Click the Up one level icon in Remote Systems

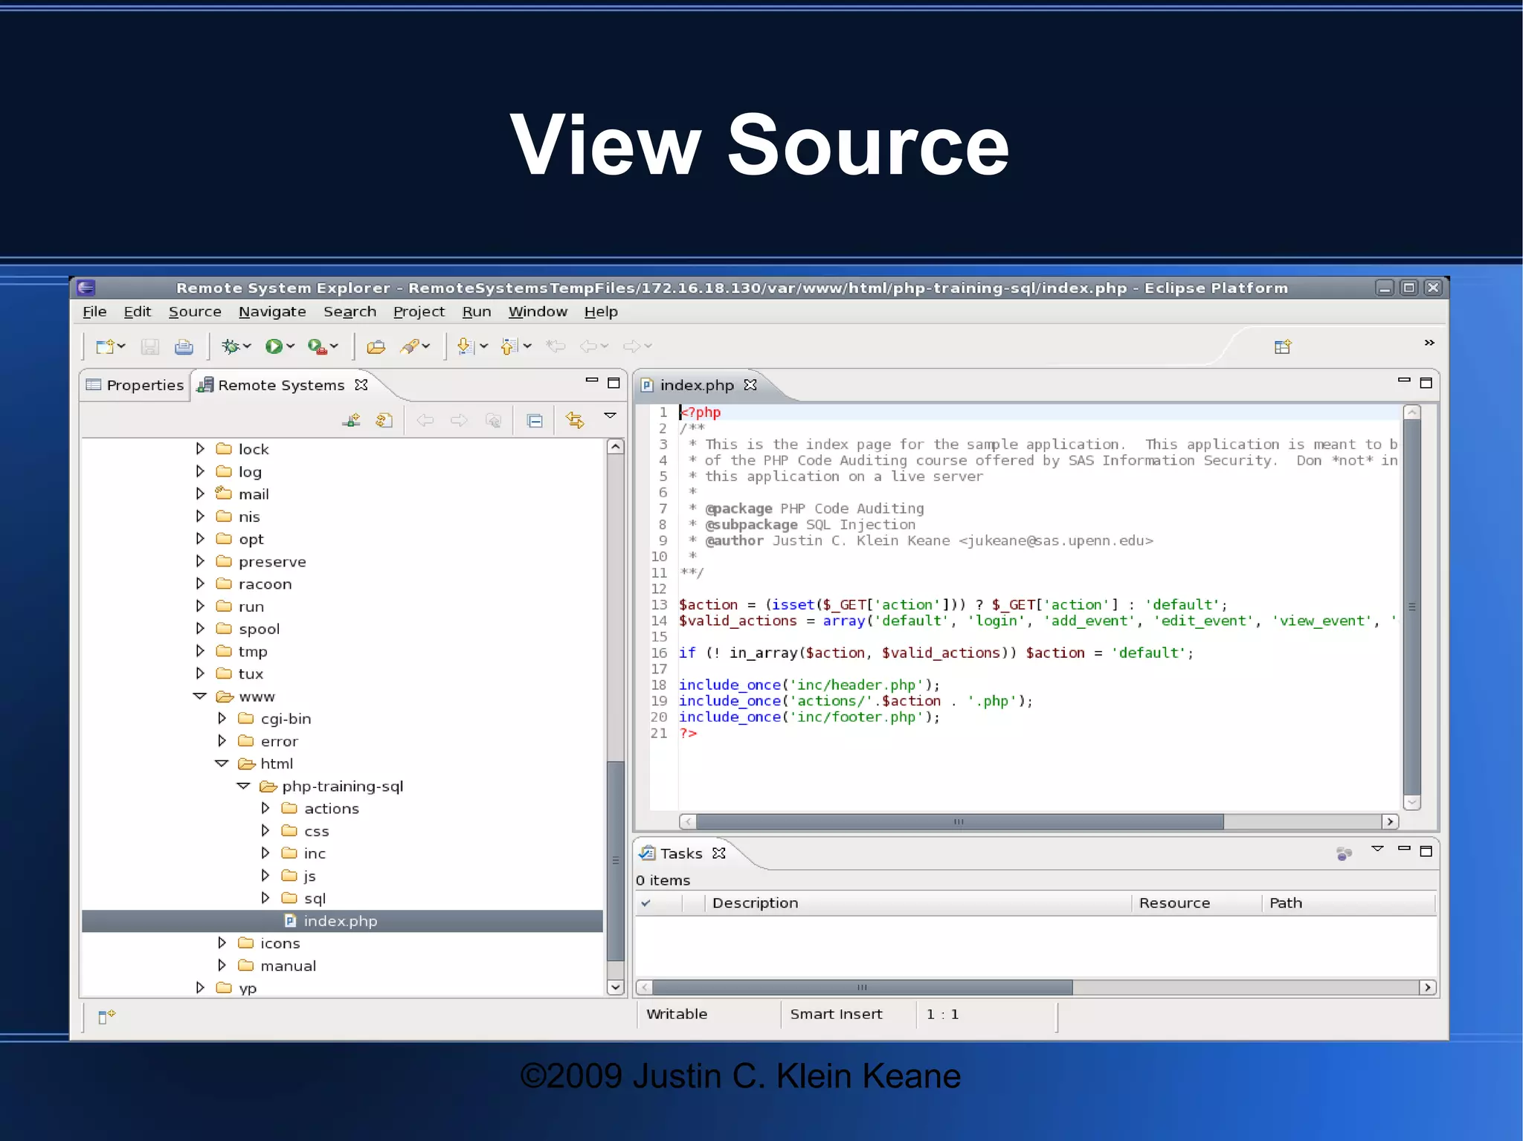[493, 421]
